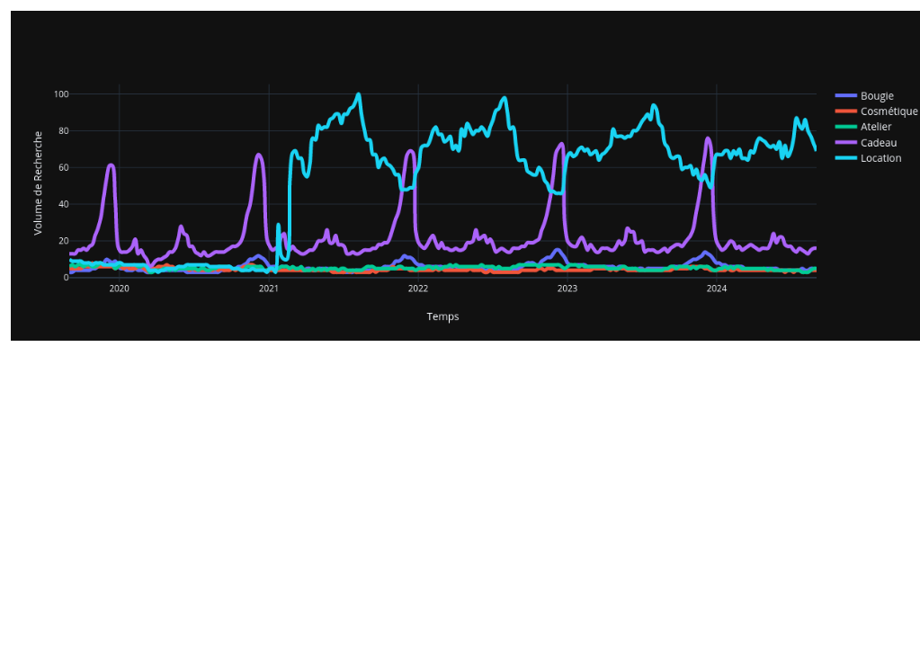Select the 80 value on the y-axis

pos(63,131)
